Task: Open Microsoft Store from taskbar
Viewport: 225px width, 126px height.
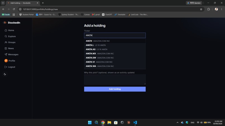Action: point(116,123)
